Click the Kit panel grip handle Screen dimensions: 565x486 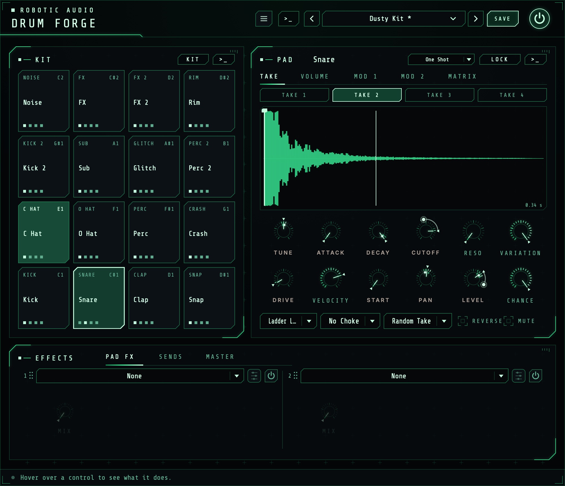pos(234,51)
